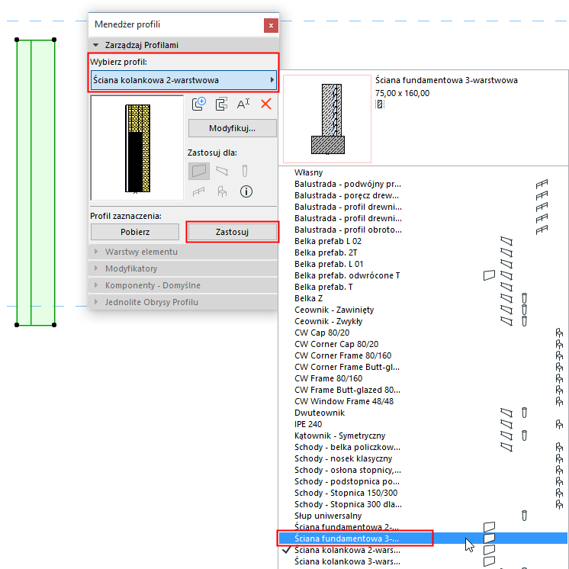Click the new profile icon
The image size is (569, 569).
pyautogui.click(x=198, y=104)
